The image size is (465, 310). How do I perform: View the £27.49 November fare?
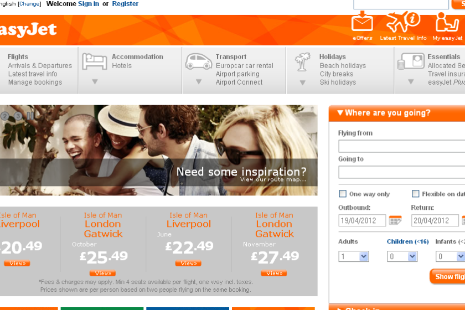tap(274, 273)
